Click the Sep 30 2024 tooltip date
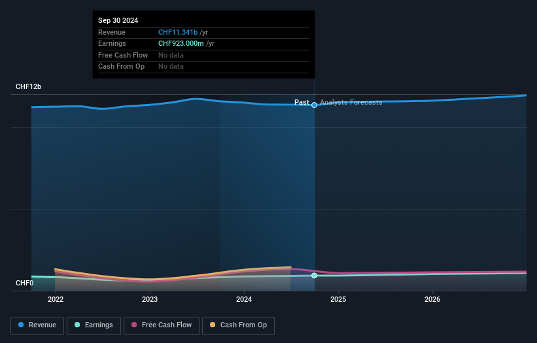This screenshot has height=343, width=537. (x=118, y=20)
